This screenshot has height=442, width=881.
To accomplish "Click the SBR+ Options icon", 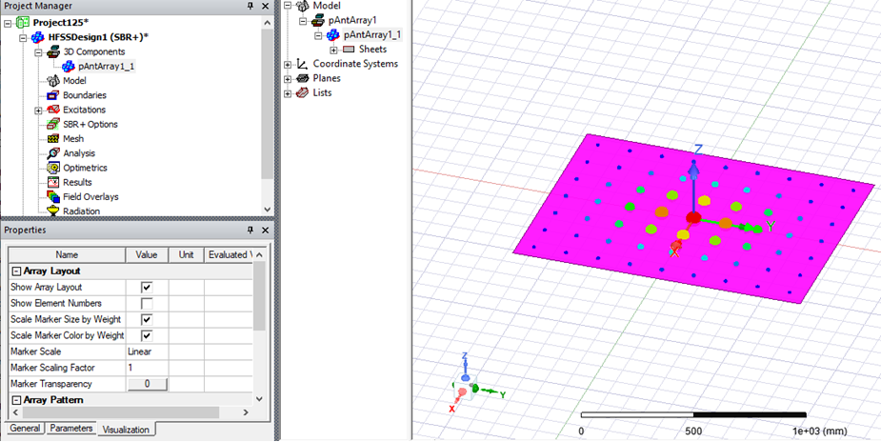I will click(53, 125).
